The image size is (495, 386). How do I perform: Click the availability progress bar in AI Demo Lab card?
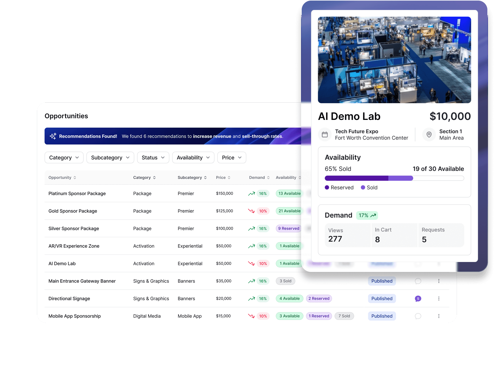(x=394, y=178)
